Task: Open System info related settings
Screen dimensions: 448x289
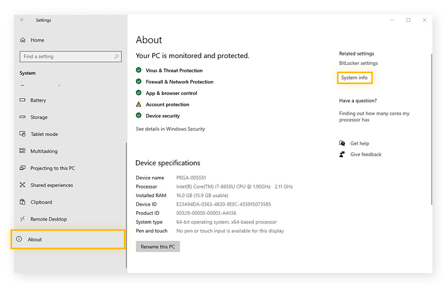Action: coord(354,78)
